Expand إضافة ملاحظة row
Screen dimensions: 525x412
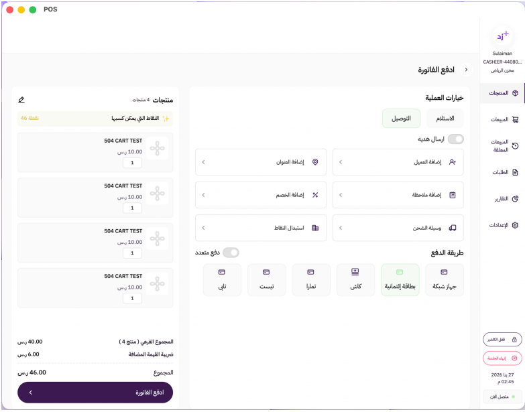398,195
